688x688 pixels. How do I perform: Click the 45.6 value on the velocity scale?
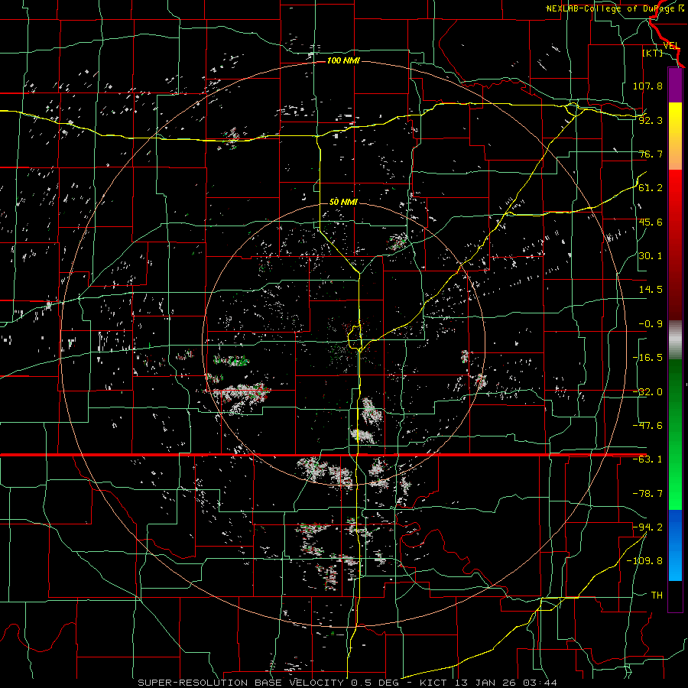[651, 222]
